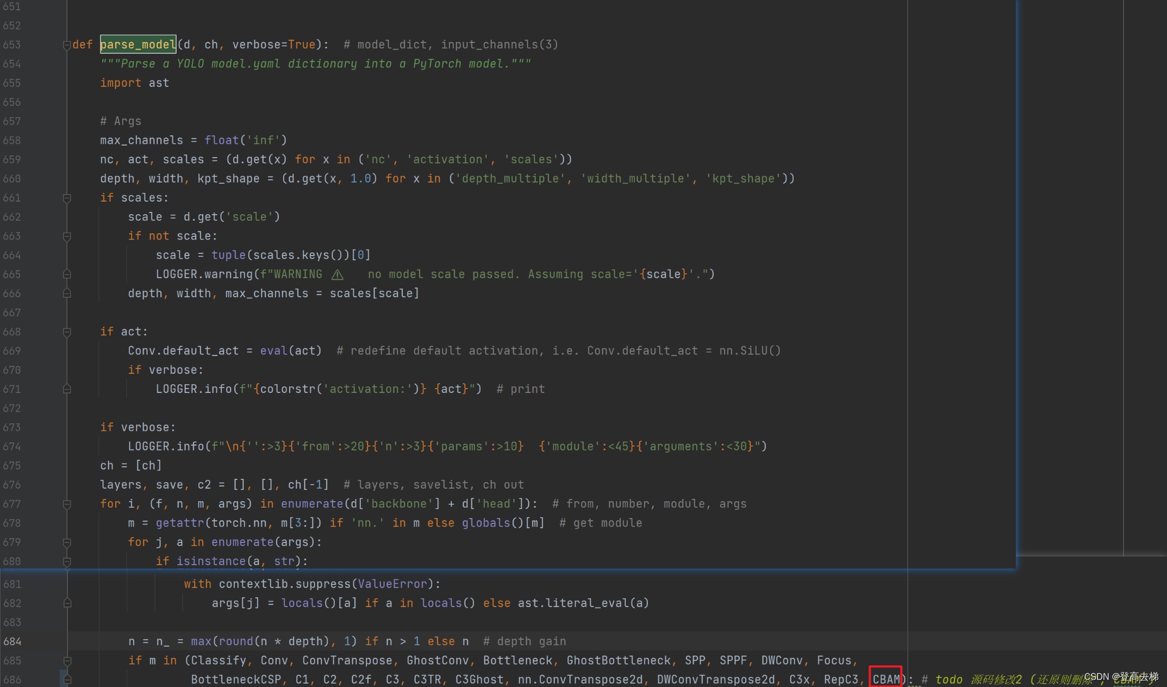Click the 'backbone' string on line 677
The image size is (1167, 687).
point(399,504)
